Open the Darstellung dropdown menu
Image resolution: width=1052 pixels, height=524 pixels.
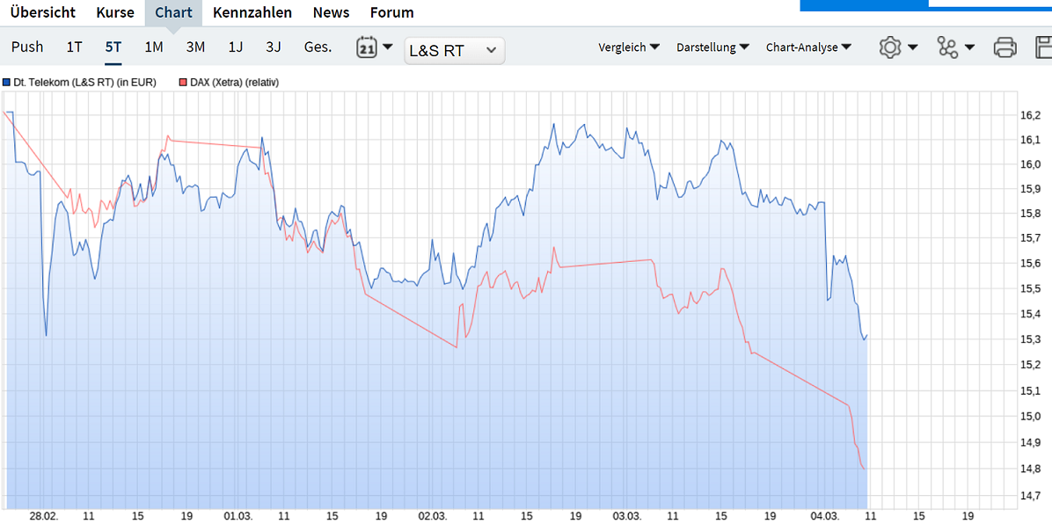[x=713, y=47]
